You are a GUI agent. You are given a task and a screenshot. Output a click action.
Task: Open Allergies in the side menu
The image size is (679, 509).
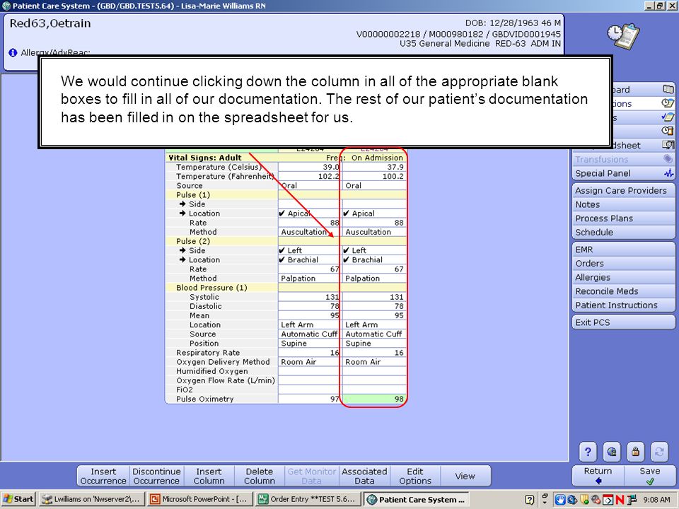pyautogui.click(x=623, y=277)
